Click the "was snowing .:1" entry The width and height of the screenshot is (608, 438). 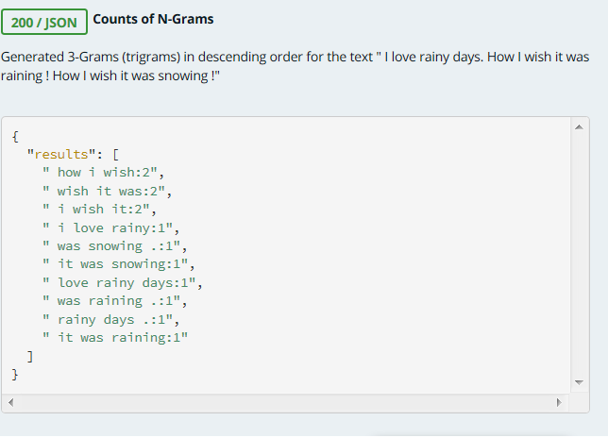(x=115, y=245)
